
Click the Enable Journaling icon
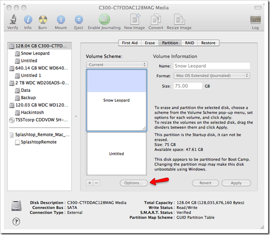pyautogui.click(x=104, y=19)
